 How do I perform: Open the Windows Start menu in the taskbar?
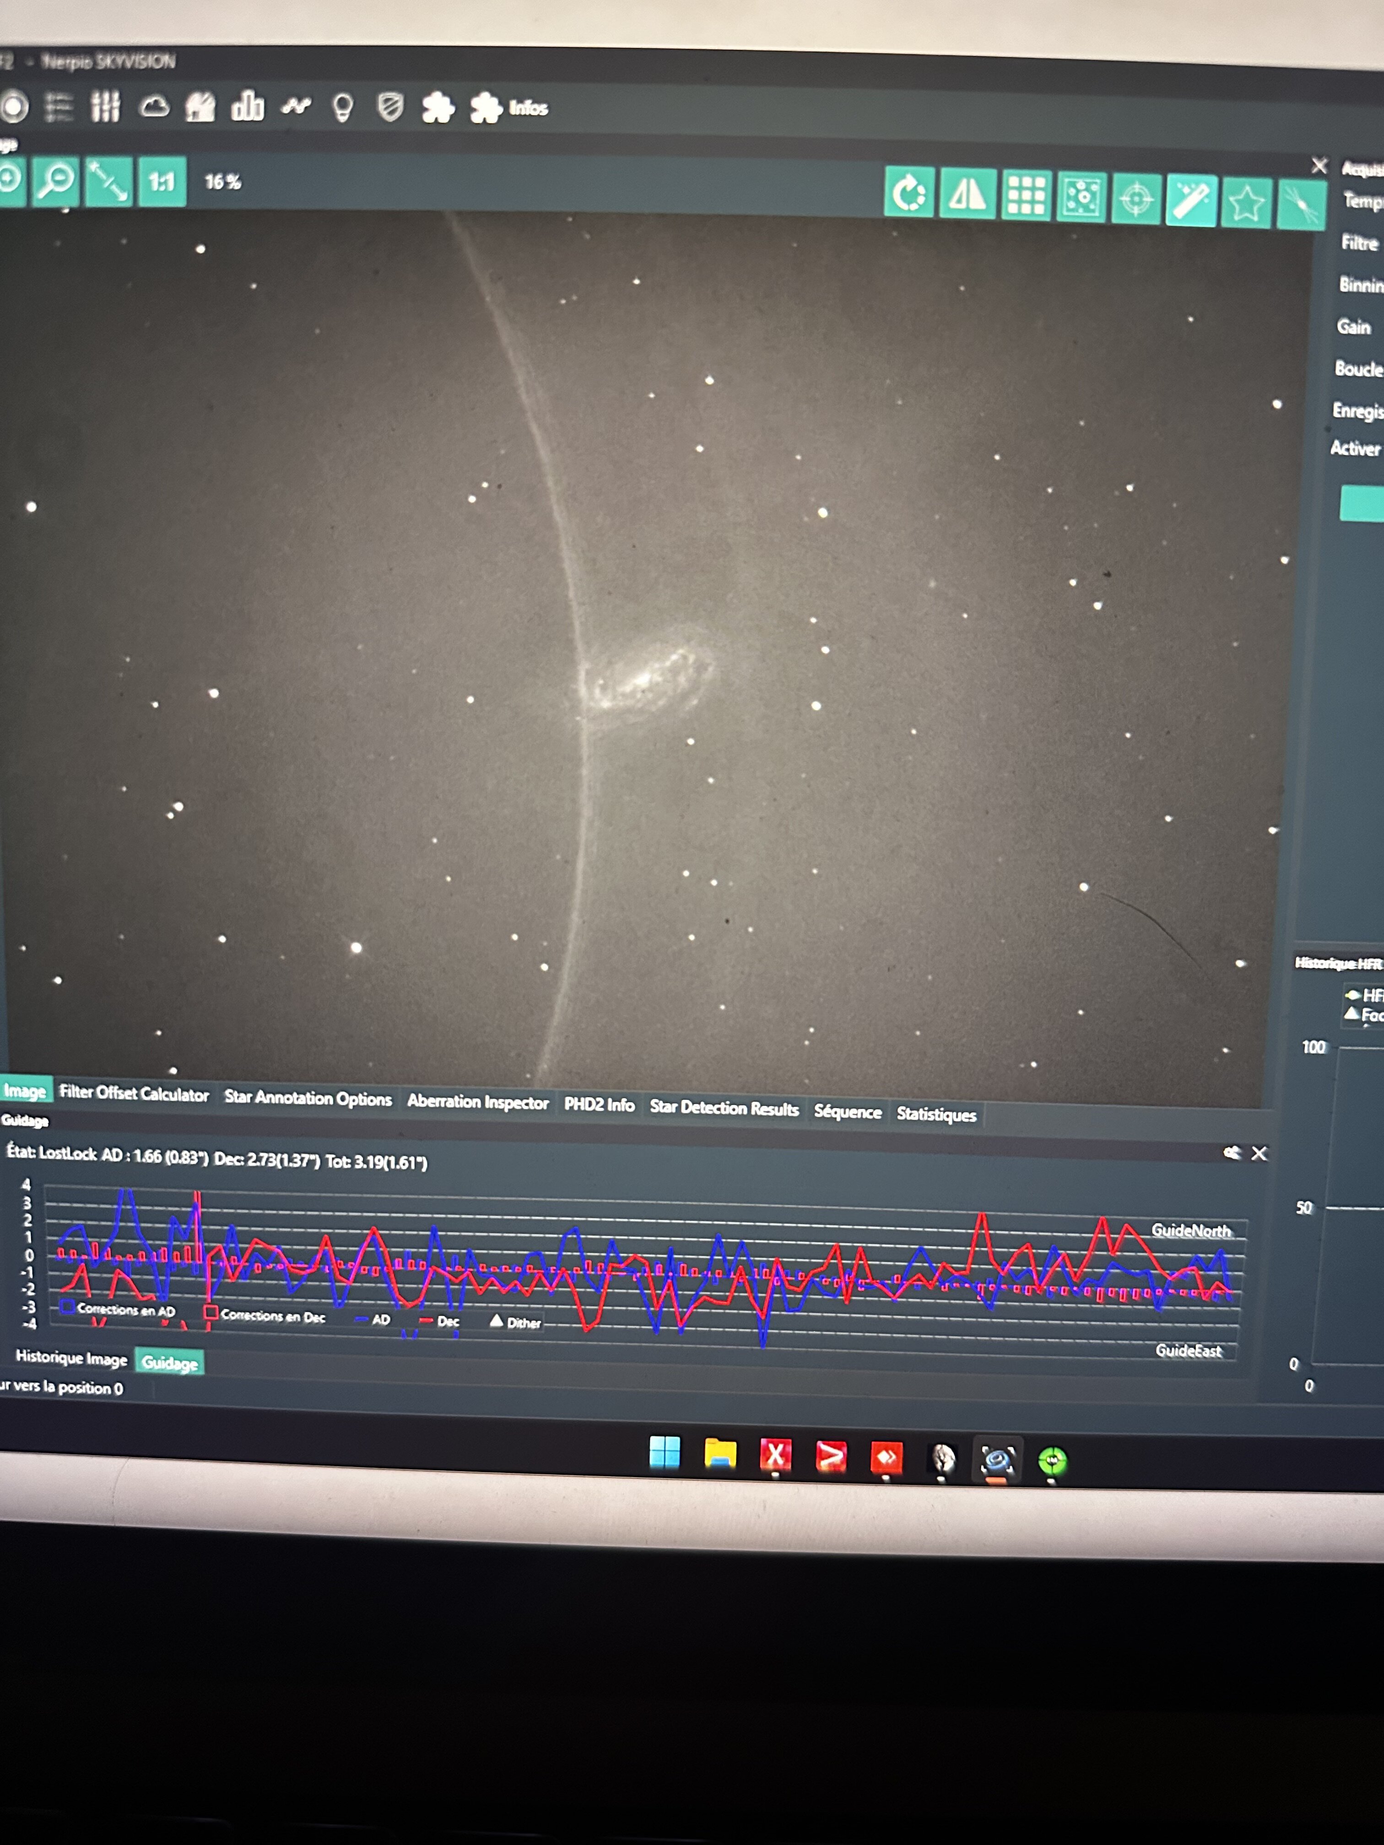[x=665, y=1452]
